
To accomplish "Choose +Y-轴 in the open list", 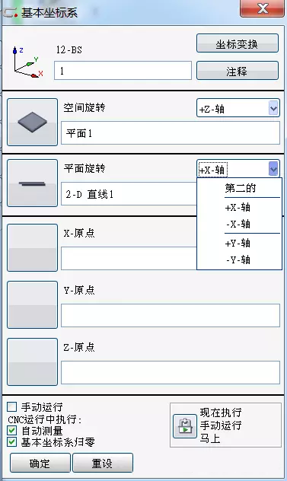I will (x=238, y=244).
